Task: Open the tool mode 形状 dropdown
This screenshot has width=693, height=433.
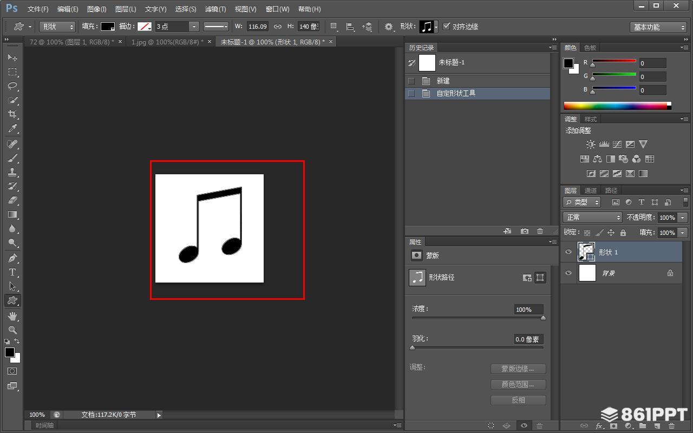Action: coord(57,27)
